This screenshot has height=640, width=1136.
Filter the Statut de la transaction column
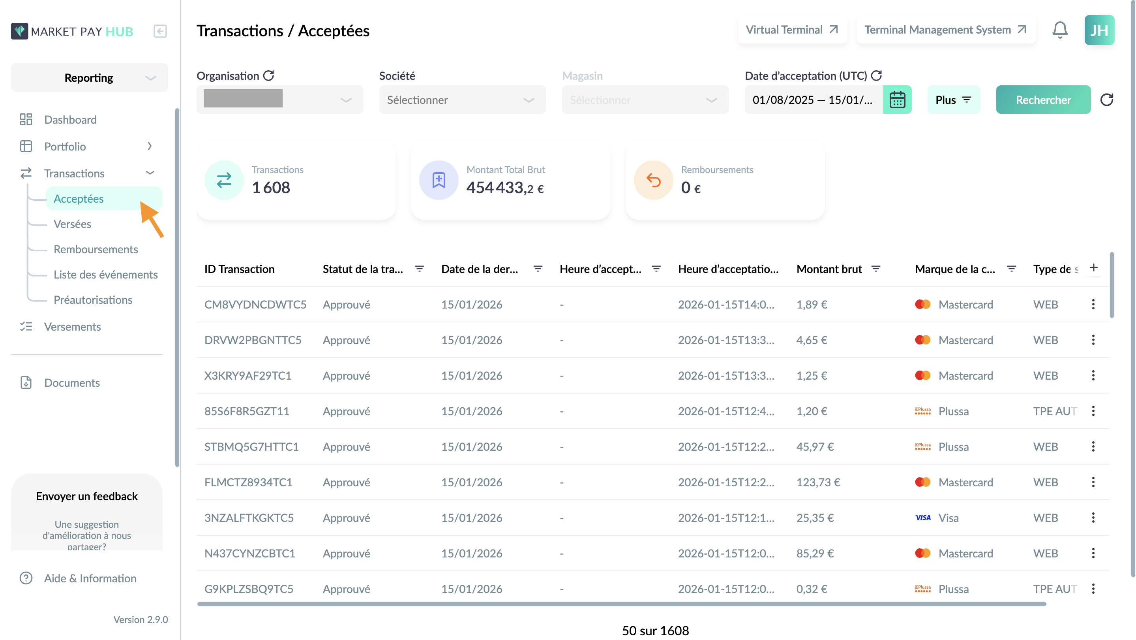(x=419, y=269)
